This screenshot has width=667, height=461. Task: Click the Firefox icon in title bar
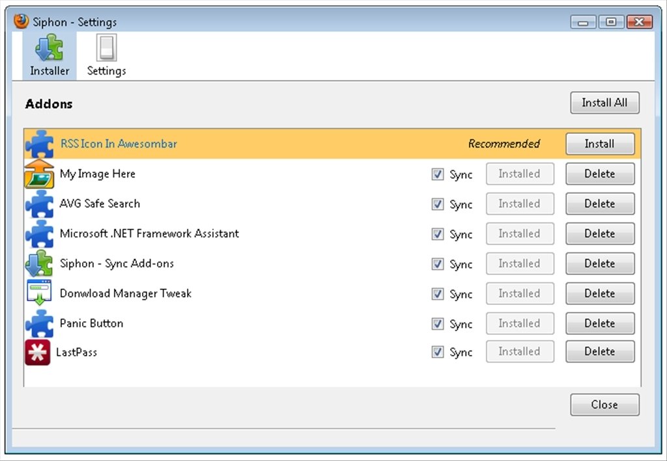point(21,21)
